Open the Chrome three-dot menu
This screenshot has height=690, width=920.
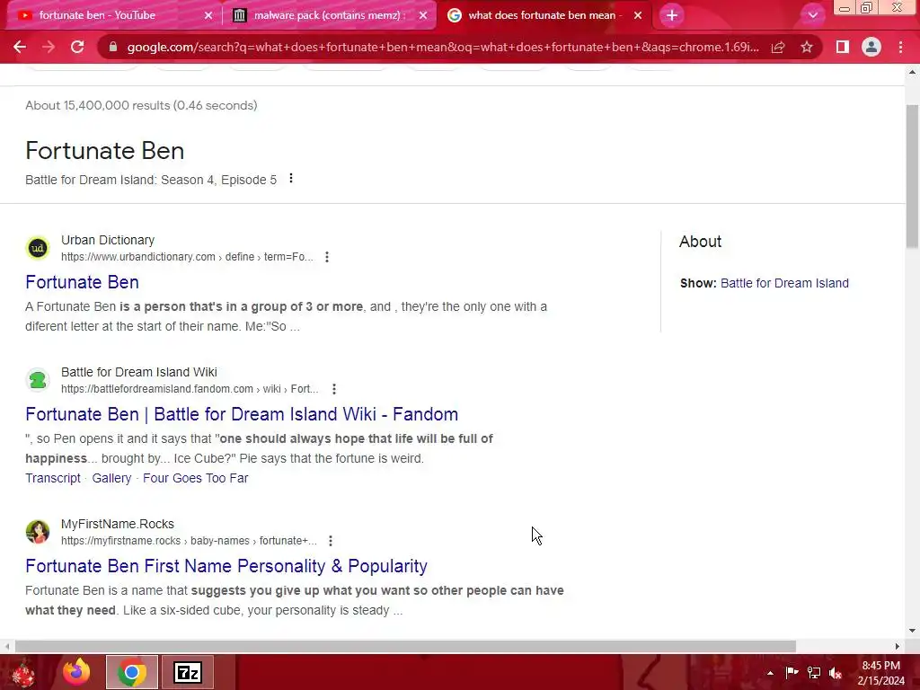pyautogui.click(x=900, y=47)
